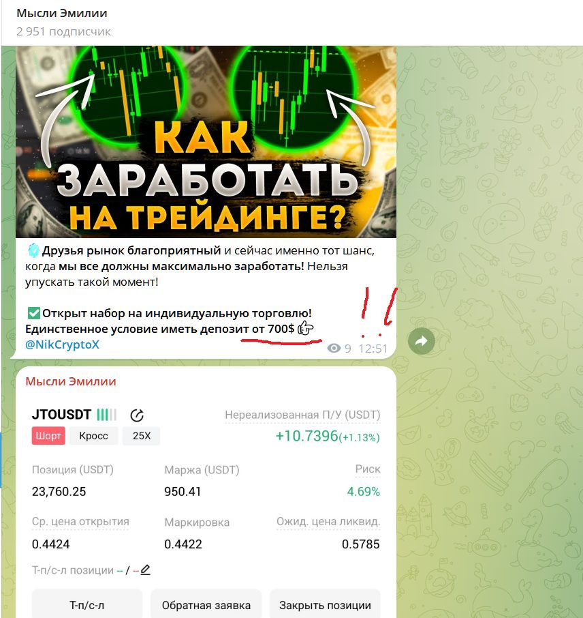Click the green checkmark emoji

click(34, 313)
